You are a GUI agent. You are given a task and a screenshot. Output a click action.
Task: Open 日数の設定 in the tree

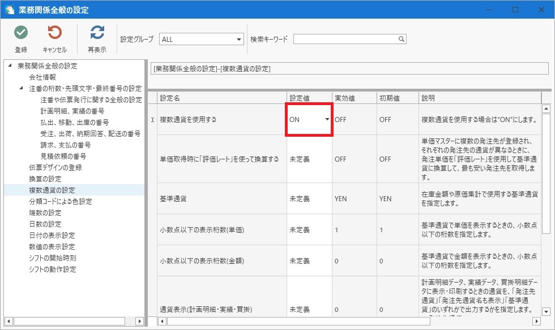tap(45, 224)
